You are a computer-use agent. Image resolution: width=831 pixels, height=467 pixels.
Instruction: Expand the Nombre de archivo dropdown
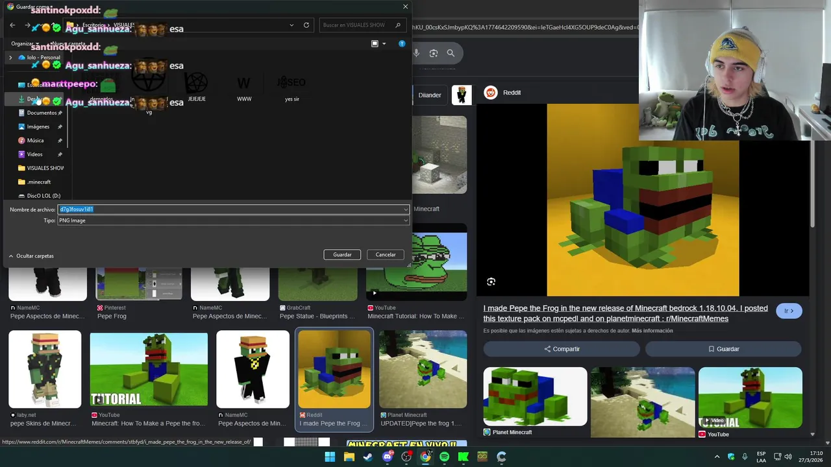406,210
